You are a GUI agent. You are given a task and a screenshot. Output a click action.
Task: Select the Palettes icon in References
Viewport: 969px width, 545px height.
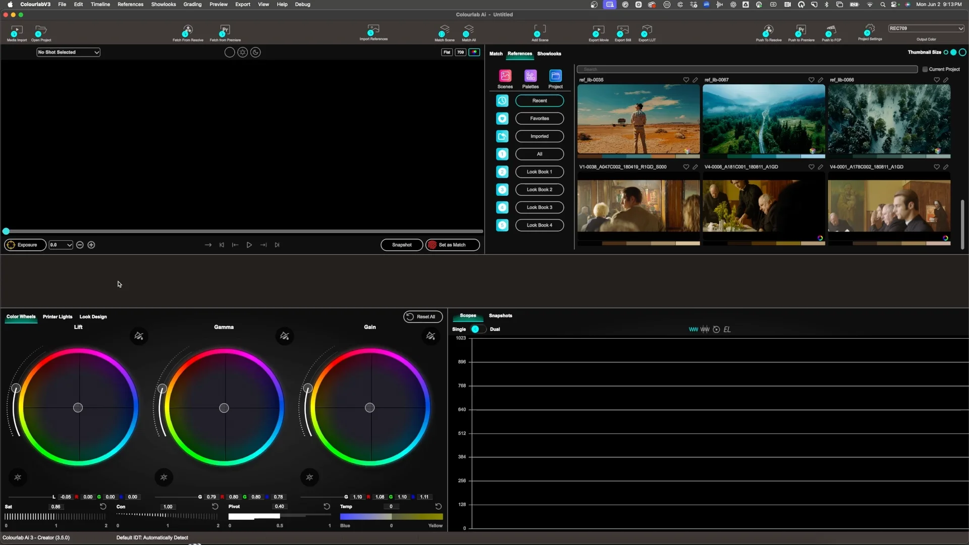coord(530,76)
